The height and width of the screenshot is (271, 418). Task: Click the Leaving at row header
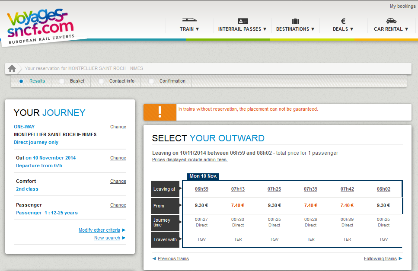coord(165,189)
